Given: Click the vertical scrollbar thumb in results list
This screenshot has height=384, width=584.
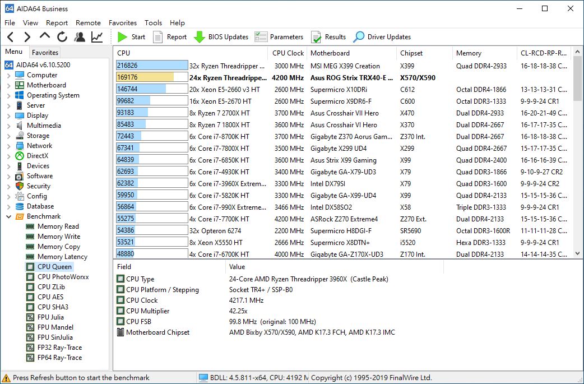Looking at the screenshot, I should point(577,78).
